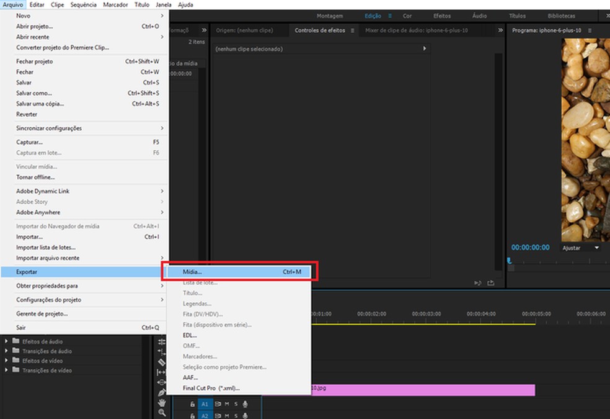Expand the Efeitos de áudio folder
This screenshot has width=610, height=419.
pyautogui.click(x=7, y=341)
